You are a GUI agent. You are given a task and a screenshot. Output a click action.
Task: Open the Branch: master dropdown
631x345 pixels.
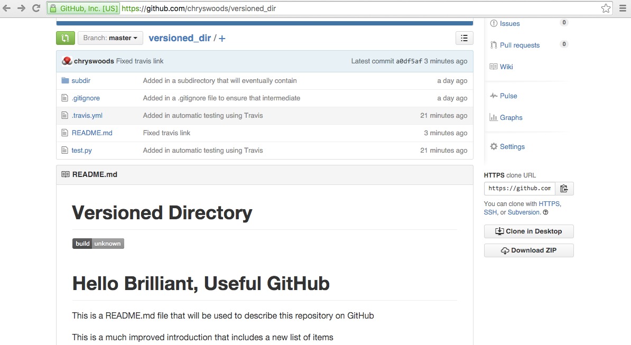pos(110,38)
